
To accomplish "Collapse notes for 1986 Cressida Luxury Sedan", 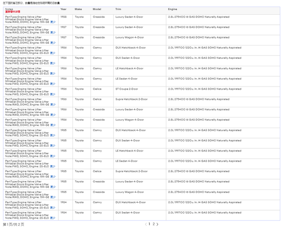I will pos(53,115).
